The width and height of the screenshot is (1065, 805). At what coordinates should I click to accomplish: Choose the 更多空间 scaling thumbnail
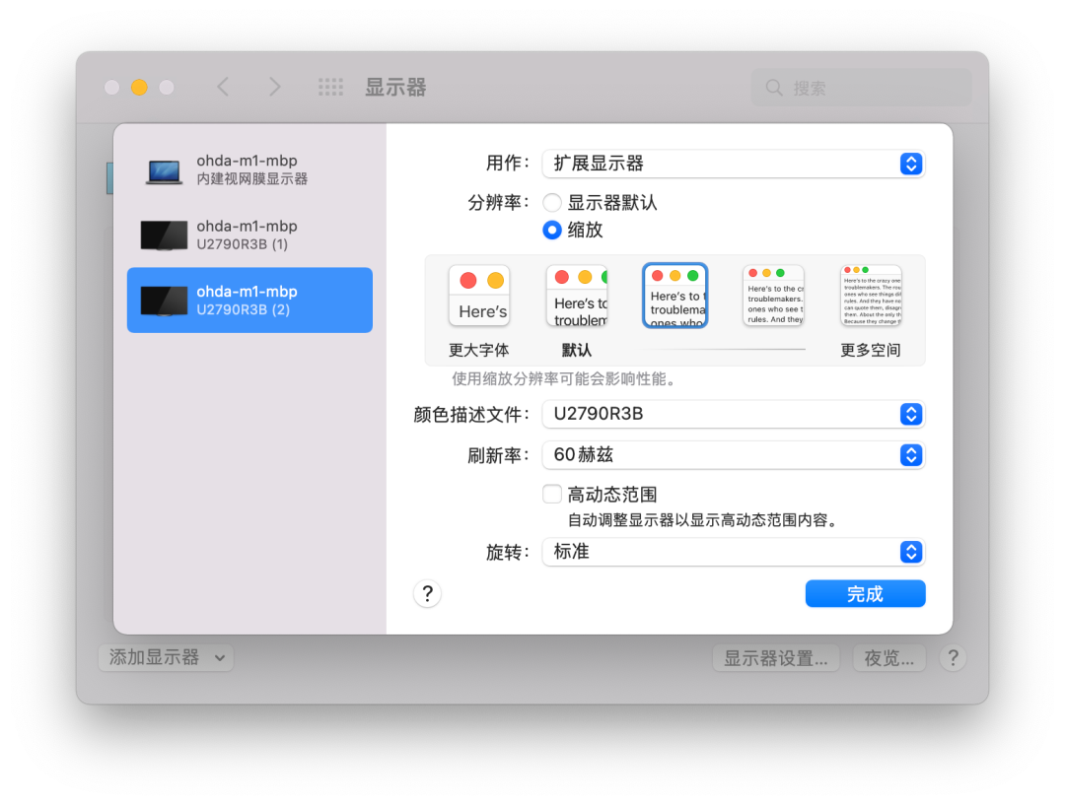[871, 296]
